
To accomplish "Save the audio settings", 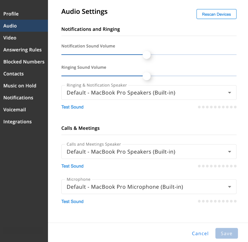I will [227, 233].
